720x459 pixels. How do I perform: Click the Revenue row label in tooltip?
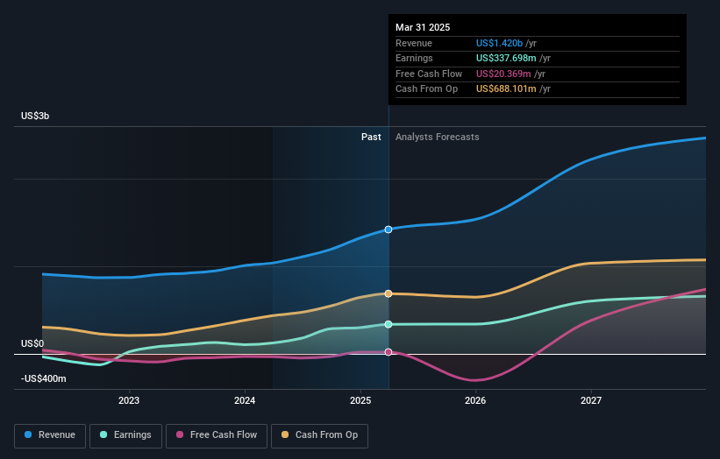click(414, 43)
